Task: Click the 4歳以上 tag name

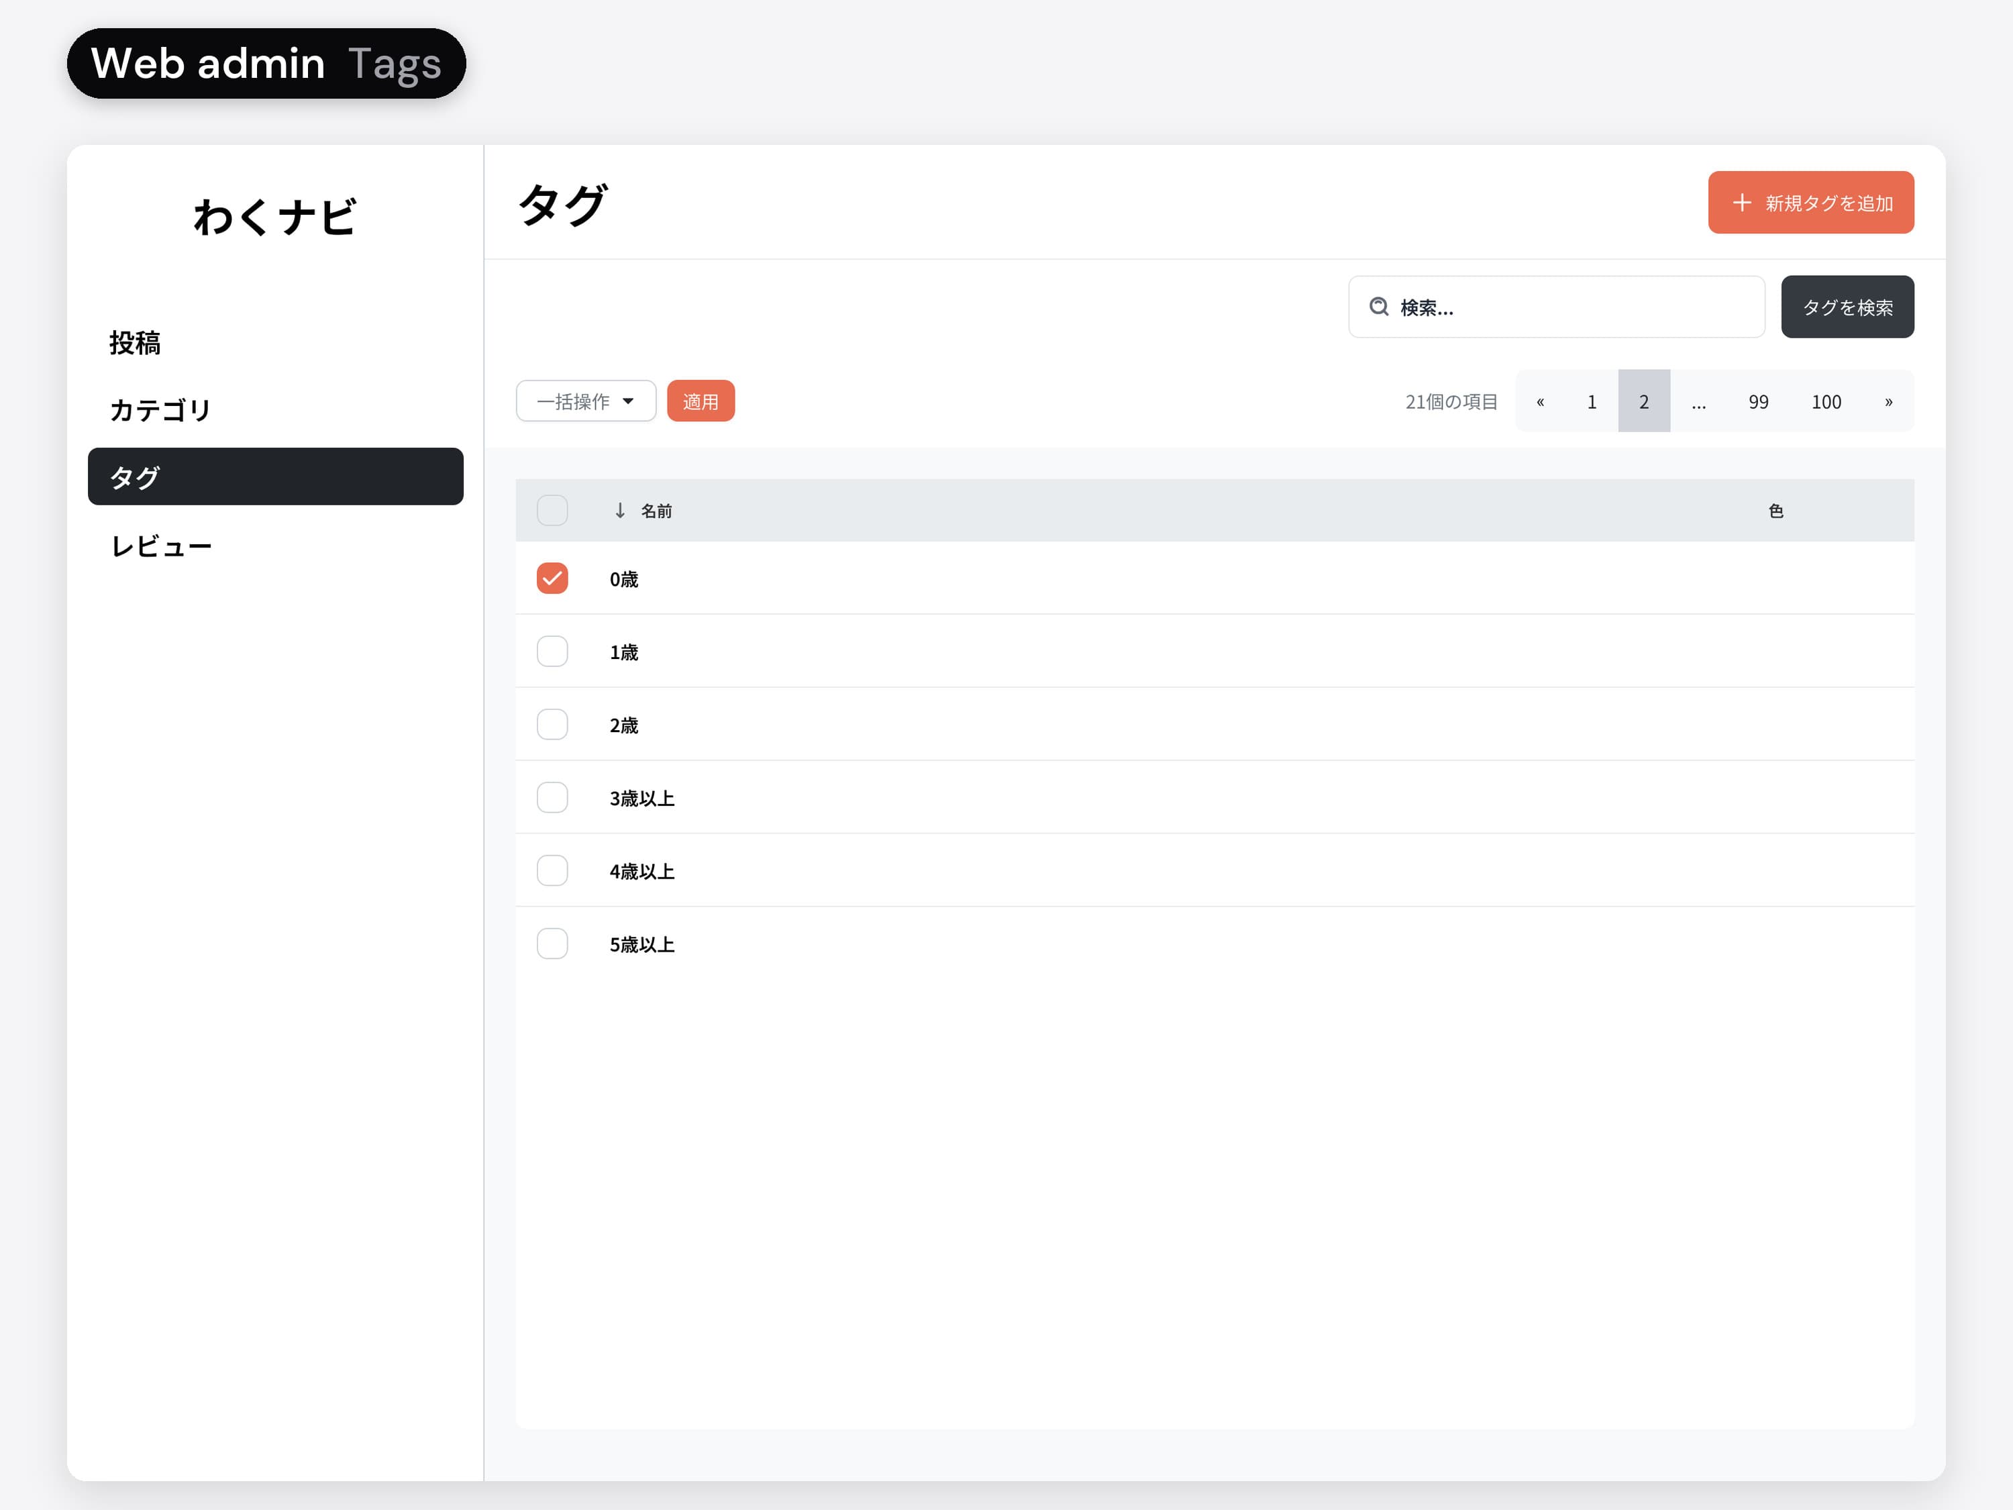Action: point(643,872)
